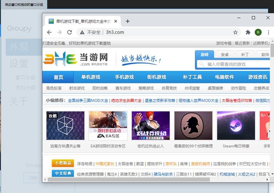Click the vertical scrollbar thumb
The height and width of the screenshot is (193, 274).
(x=272, y=51)
